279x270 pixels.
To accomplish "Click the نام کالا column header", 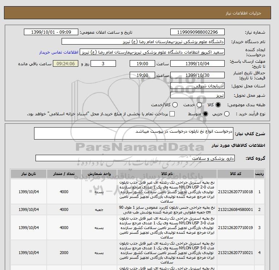I will [167, 174].
